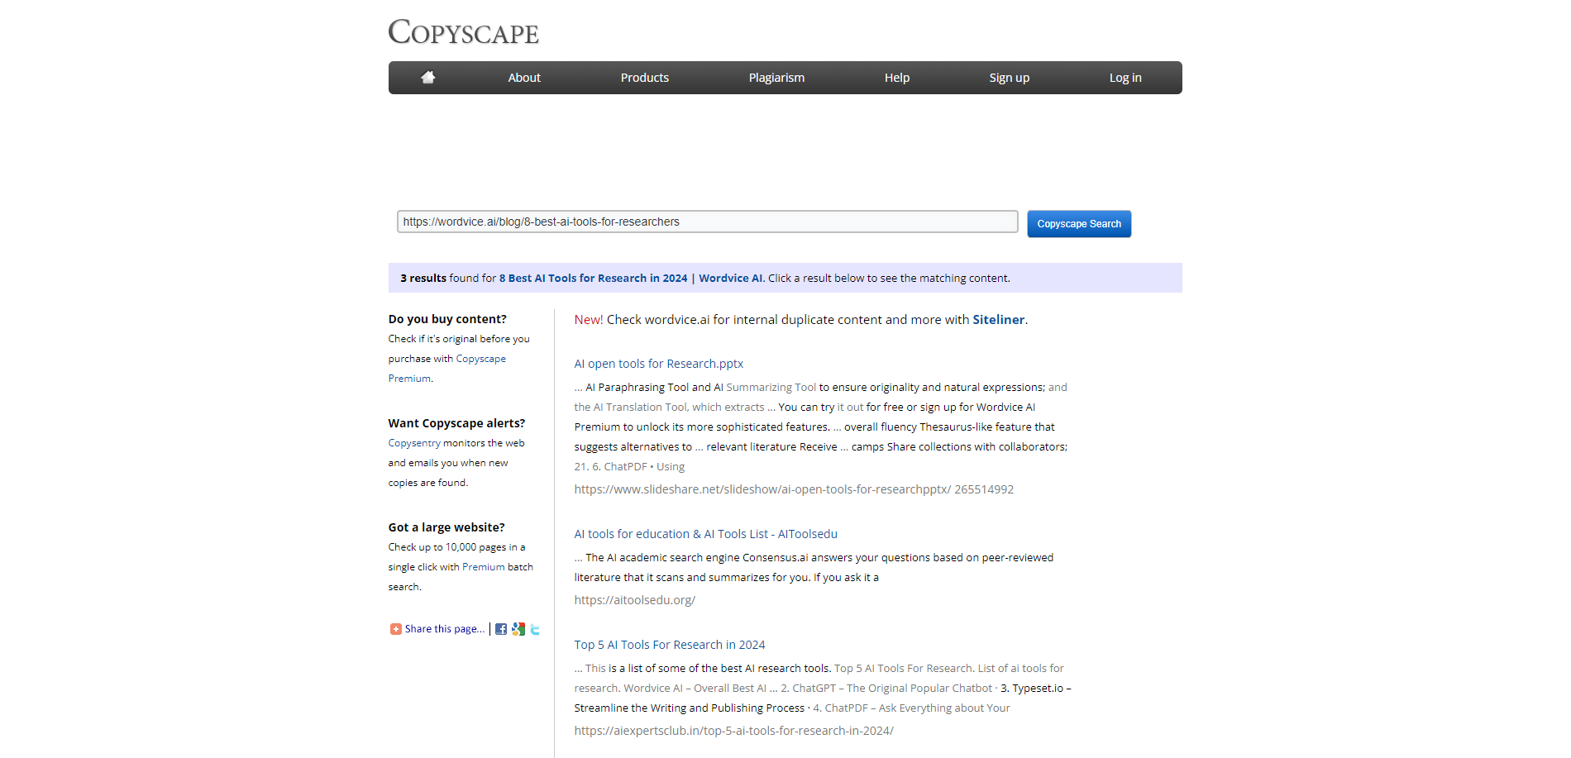Open the Siteliner link
Screen dimensions: 1571x758
tap(998, 319)
